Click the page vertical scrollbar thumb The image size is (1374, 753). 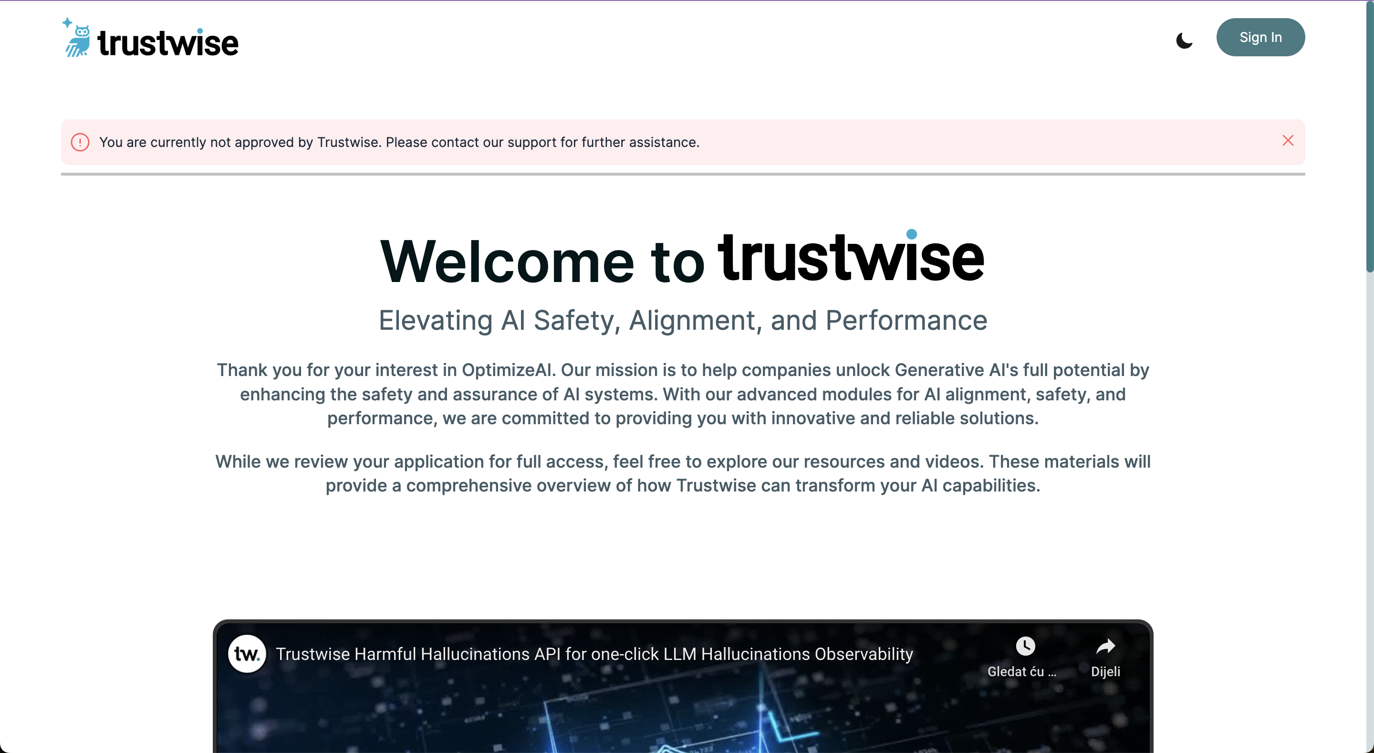click(x=1369, y=136)
